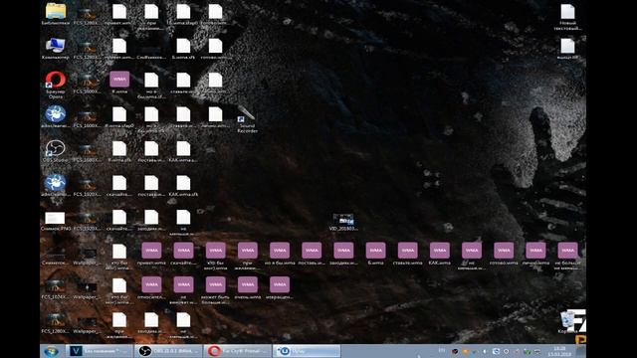Open the Windows Start menu

(x=52, y=351)
